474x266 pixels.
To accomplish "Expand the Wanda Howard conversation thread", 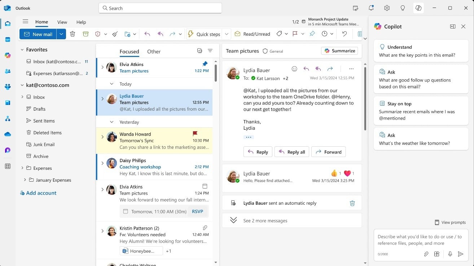I will coord(102,137).
